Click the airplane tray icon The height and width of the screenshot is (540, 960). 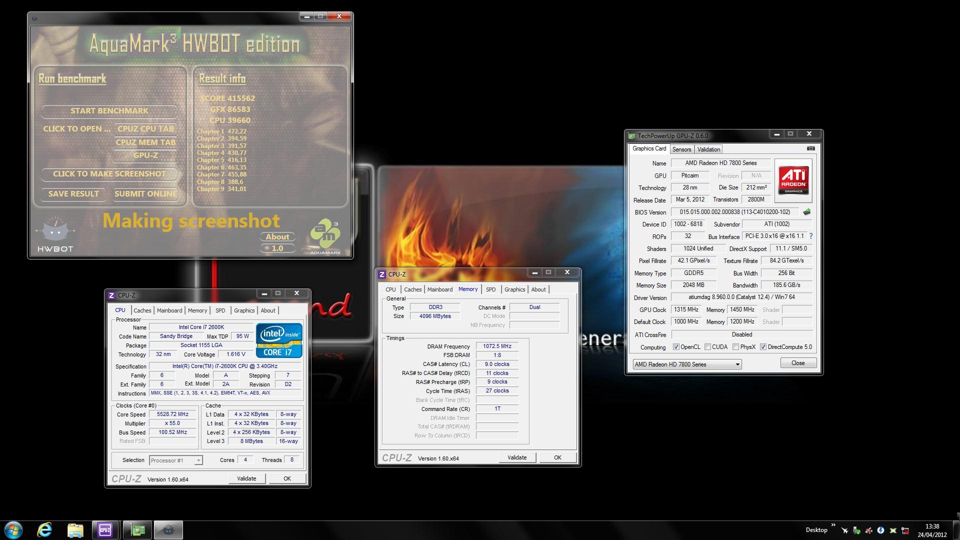[844, 530]
